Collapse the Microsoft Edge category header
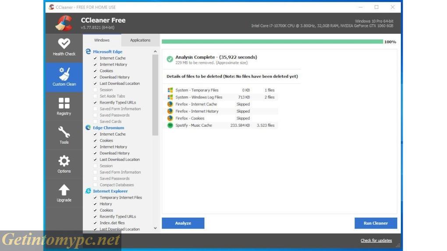Screen dimensions: 447x251 pyautogui.click(x=107, y=52)
